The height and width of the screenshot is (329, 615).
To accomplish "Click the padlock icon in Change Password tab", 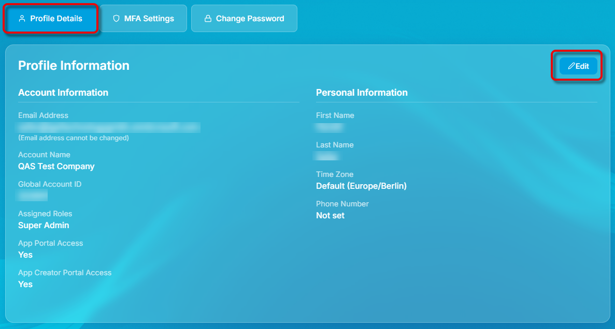I will pos(208,19).
